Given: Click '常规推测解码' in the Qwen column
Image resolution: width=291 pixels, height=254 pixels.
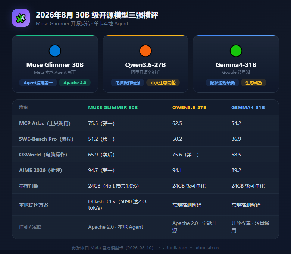Looking at the screenshot, I should point(187,205).
